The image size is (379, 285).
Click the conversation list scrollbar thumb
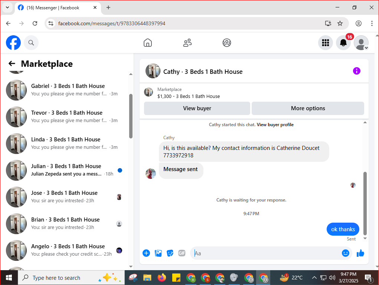pyautogui.click(x=131, y=116)
